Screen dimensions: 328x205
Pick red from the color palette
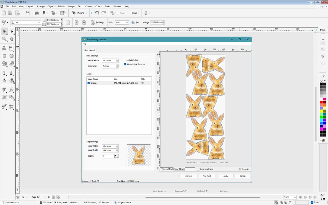pos(321,102)
